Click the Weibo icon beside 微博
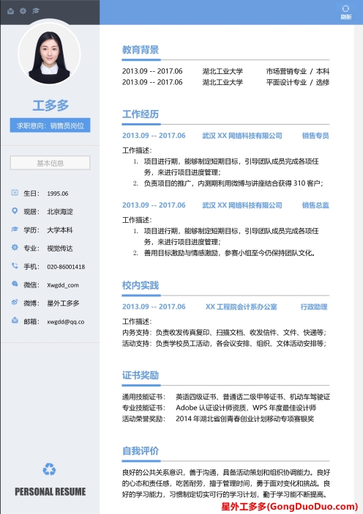 (15, 302)
